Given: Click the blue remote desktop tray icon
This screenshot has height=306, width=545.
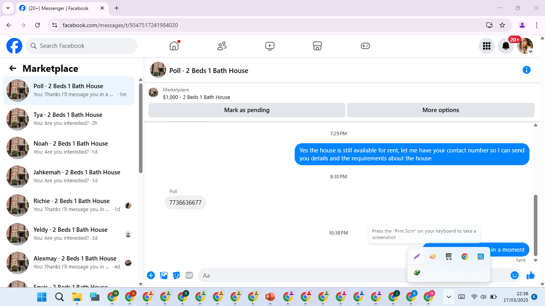Looking at the screenshot, I should pyautogui.click(x=481, y=257).
